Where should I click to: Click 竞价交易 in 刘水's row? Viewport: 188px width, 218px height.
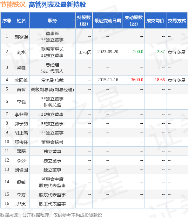click(176, 52)
